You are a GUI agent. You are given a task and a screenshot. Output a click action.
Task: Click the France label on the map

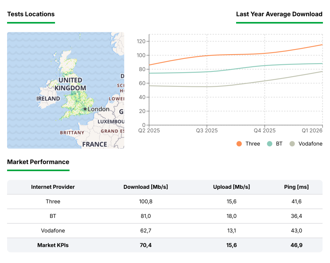click(94, 144)
